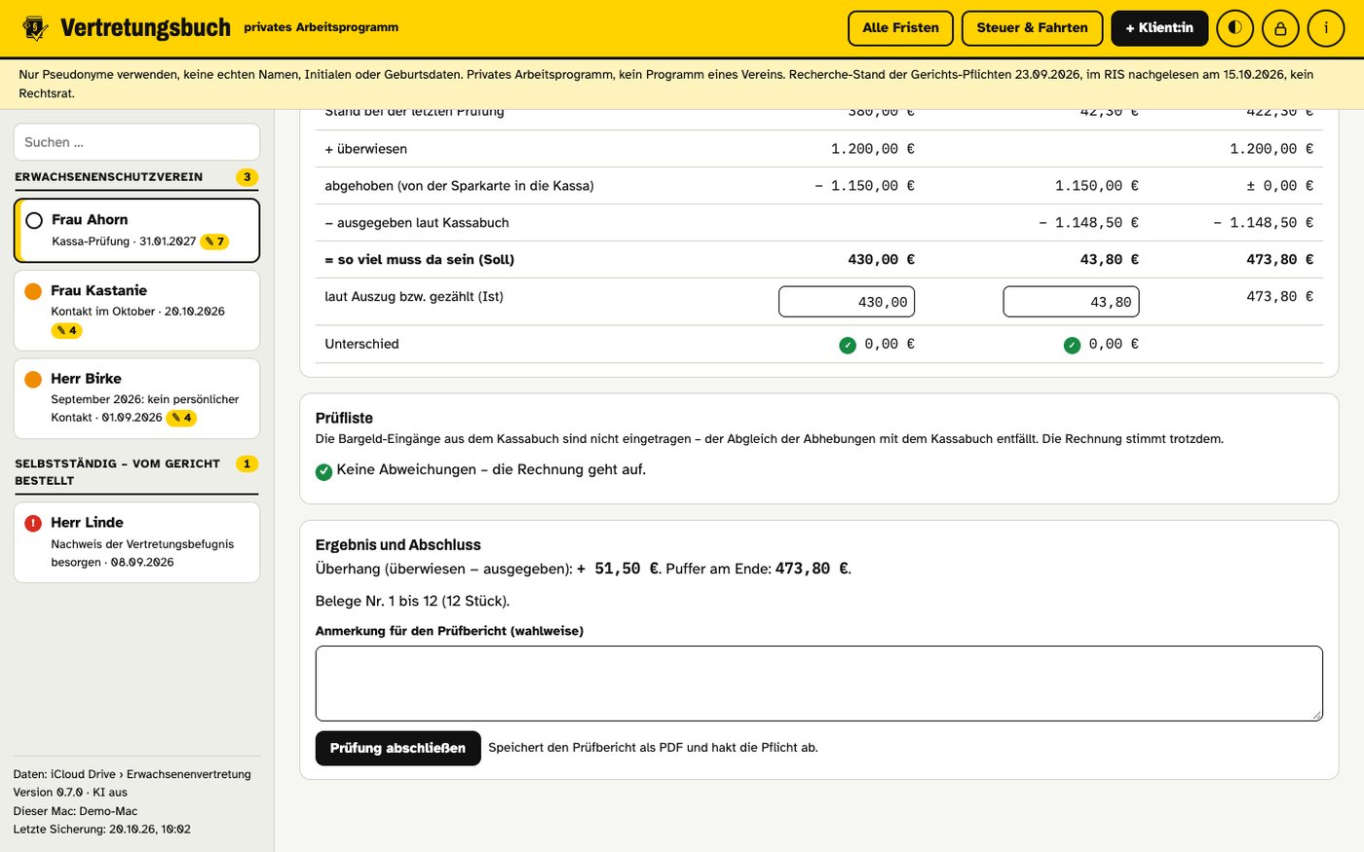
Task: Click the orange status dot for Frau Kastanie
Action: [x=33, y=291]
